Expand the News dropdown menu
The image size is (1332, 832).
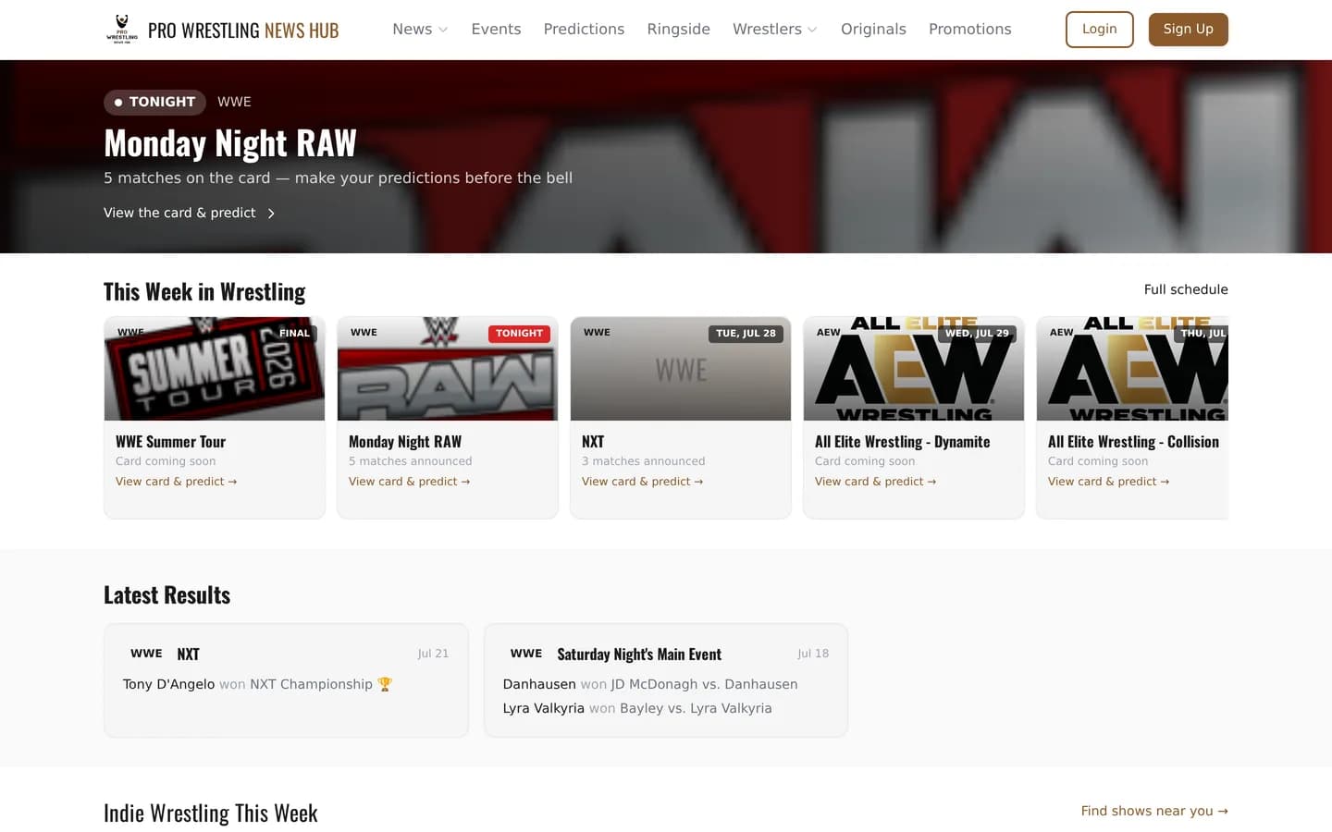[420, 30]
